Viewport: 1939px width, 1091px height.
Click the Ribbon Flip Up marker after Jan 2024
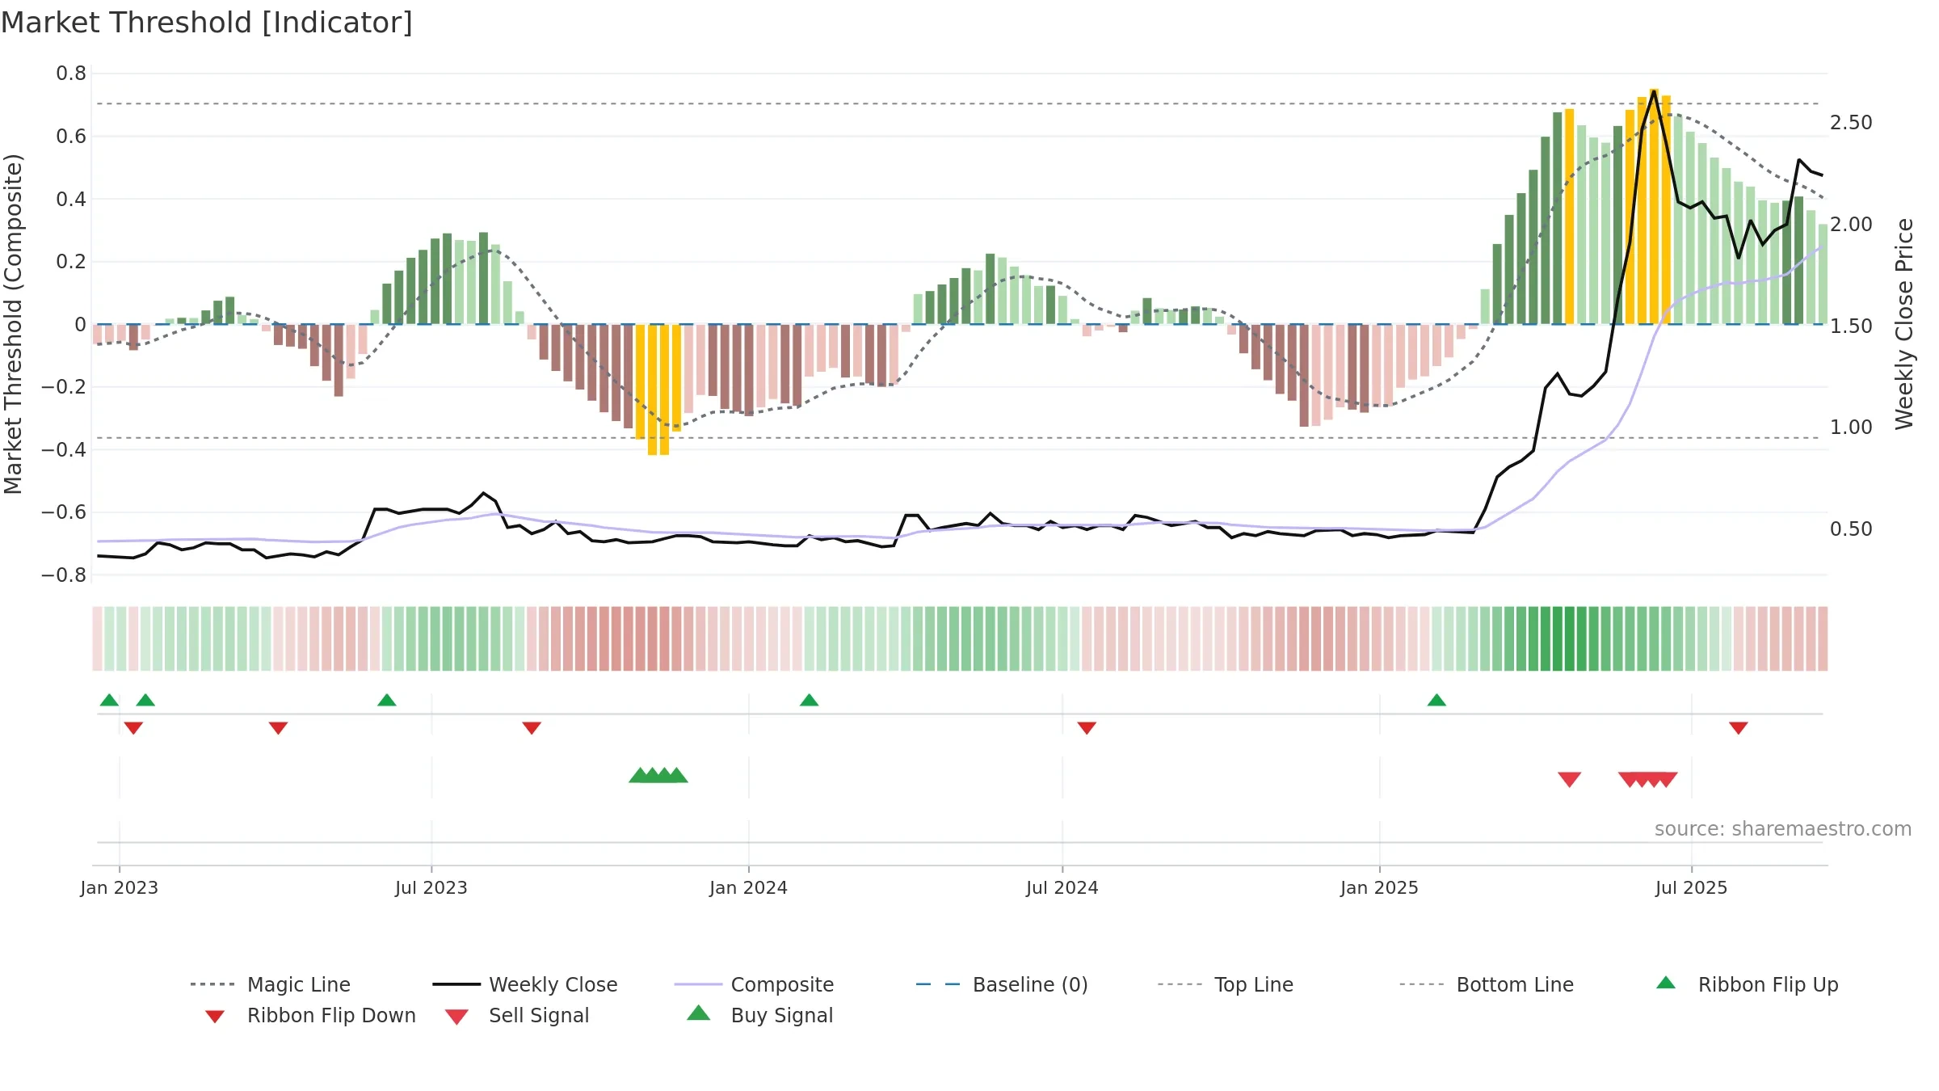810,700
